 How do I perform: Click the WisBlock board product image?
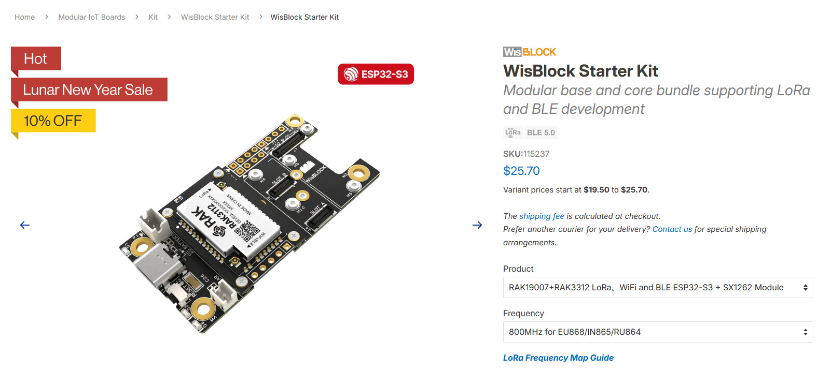[x=249, y=223]
